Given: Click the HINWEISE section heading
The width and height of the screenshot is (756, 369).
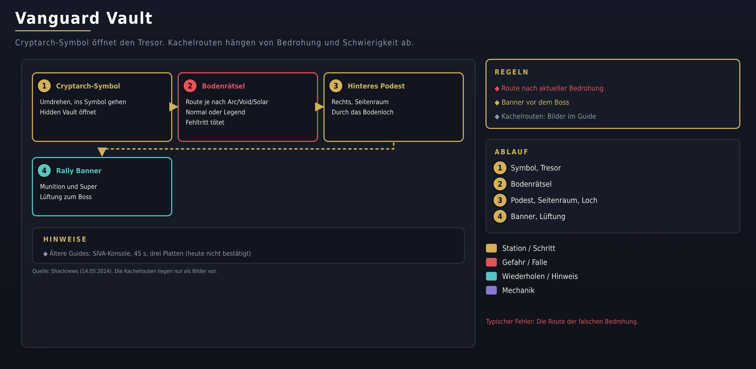Looking at the screenshot, I should [x=65, y=240].
